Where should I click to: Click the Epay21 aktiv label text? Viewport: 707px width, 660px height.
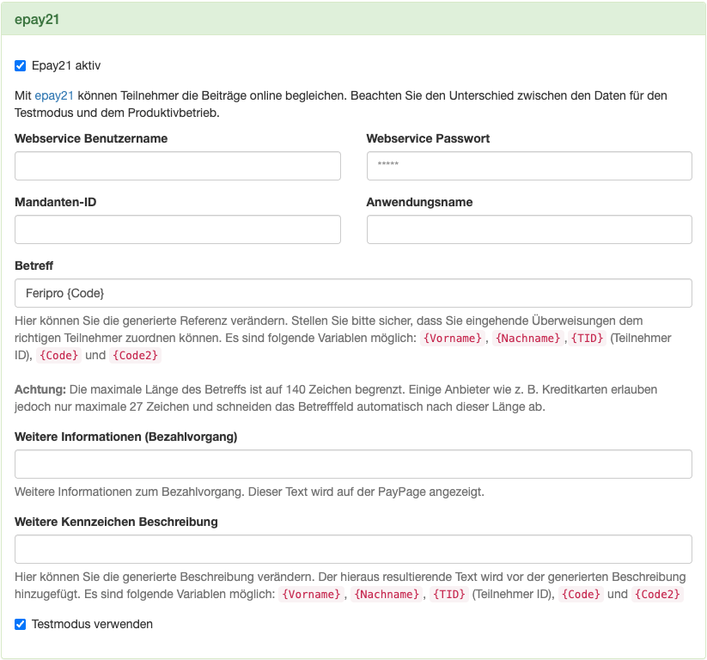pyautogui.click(x=66, y=66)
